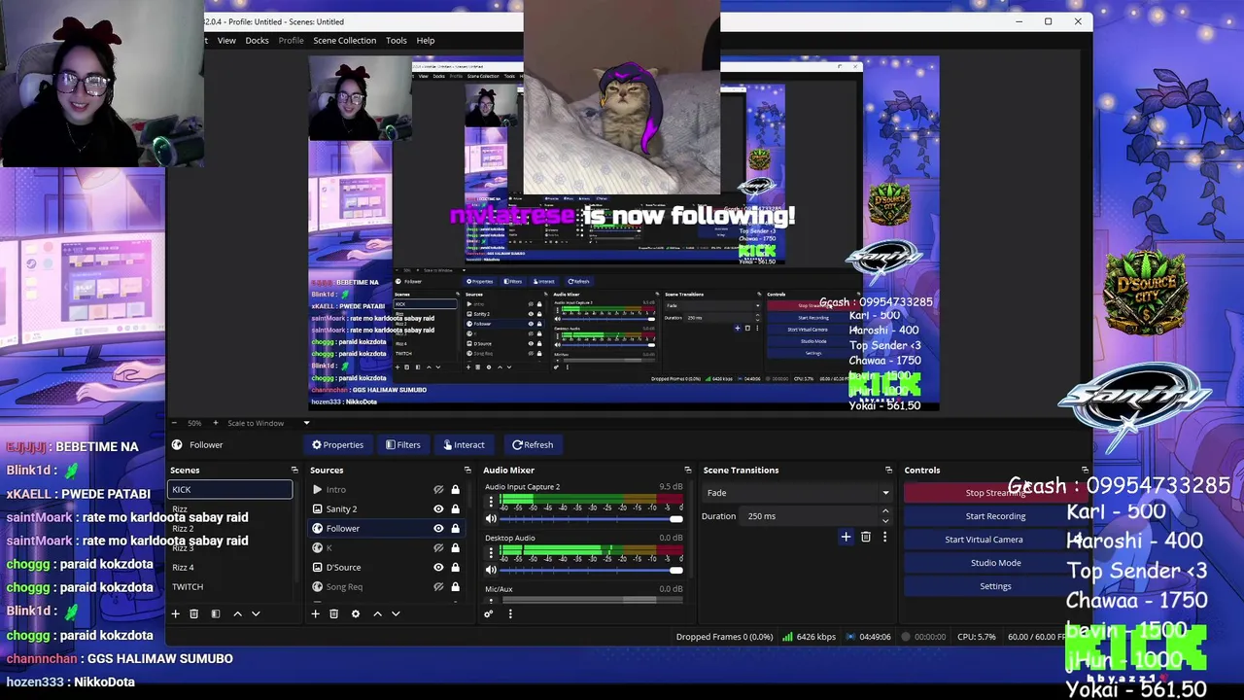Screen dimensions: 1244x700
Task: Move scene down with Scenes down arrow
Action: 256,613
